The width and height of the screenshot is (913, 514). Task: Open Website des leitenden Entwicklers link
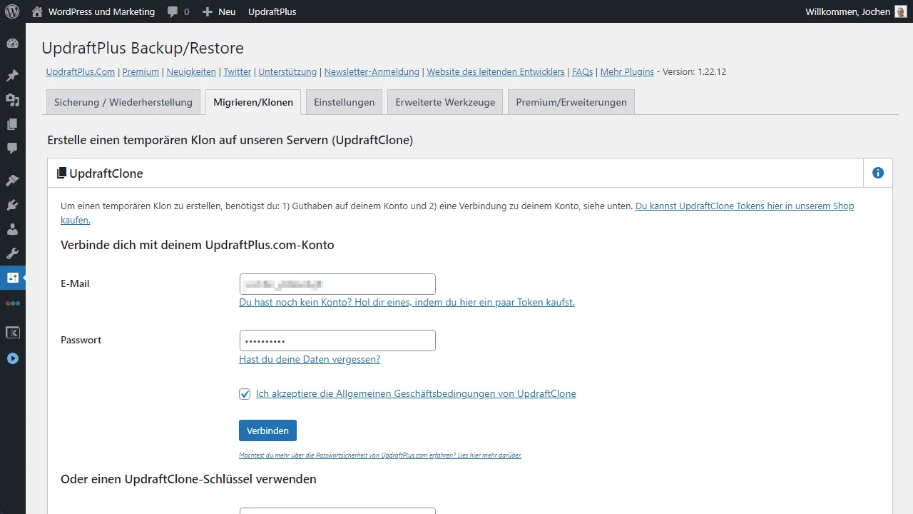pos(496,72)
